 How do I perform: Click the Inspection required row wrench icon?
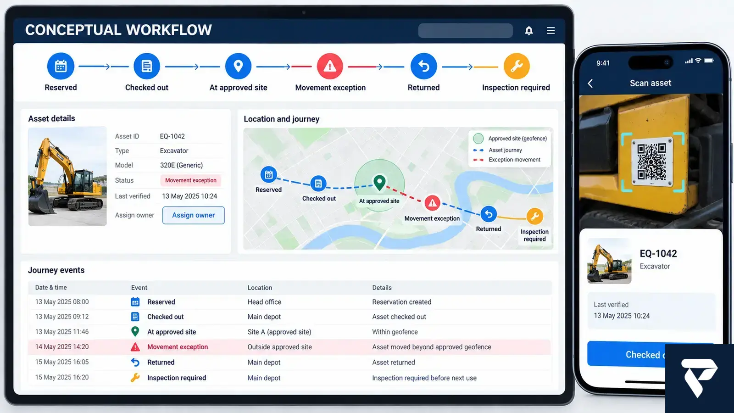(x=135, y=378)
